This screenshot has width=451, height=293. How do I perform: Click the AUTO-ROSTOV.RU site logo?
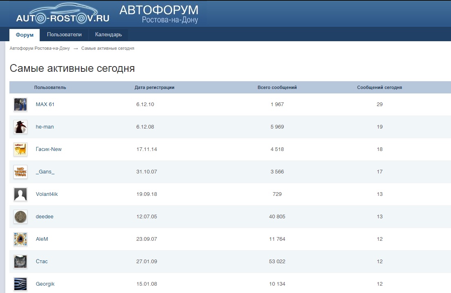(x=63, y=14)
